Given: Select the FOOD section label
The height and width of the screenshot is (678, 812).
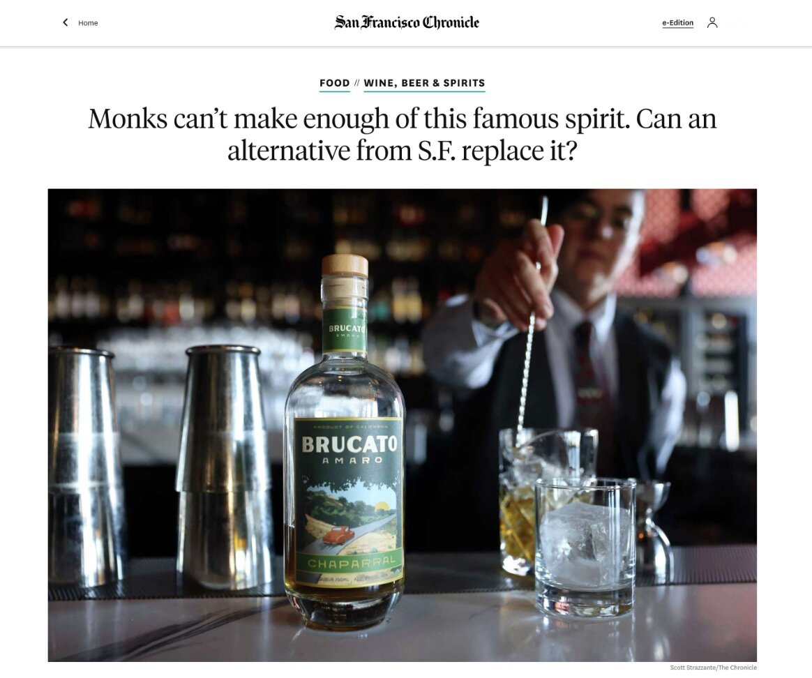Looking at the screenshot, I should click(x=335, y=83).
